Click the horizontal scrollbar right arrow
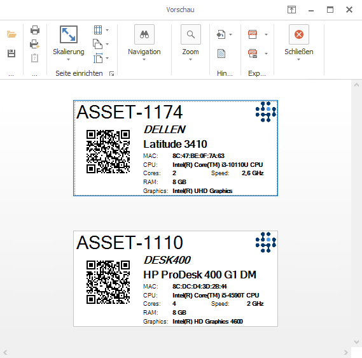This screenshot has height=358, width=362. pyautogui.click(x=345, y=352)
